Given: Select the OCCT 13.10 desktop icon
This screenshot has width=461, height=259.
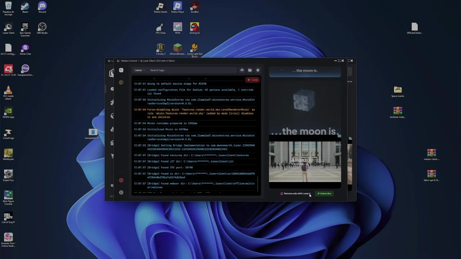Looking at the screenshot, I should 8,71.
